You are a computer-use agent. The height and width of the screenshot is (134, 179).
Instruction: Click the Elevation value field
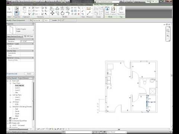[27, 41]
